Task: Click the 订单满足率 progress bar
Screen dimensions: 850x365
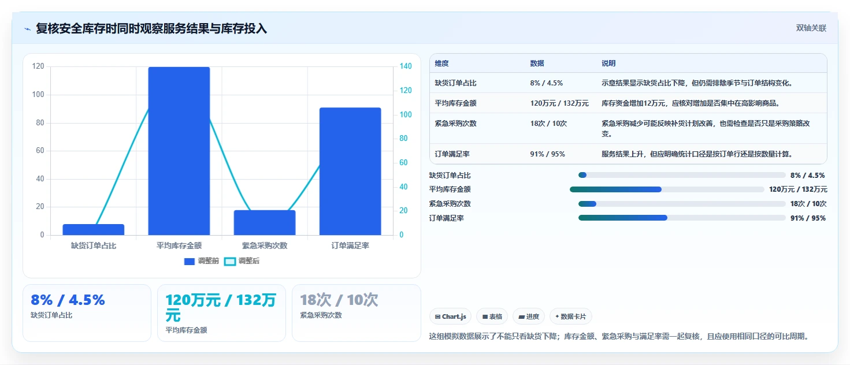Action: pyautogui.click(x=682, y=218)
